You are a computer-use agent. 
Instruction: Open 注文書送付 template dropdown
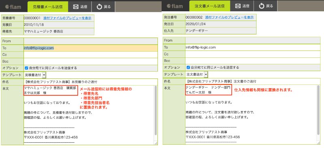[x=197, y=74]
